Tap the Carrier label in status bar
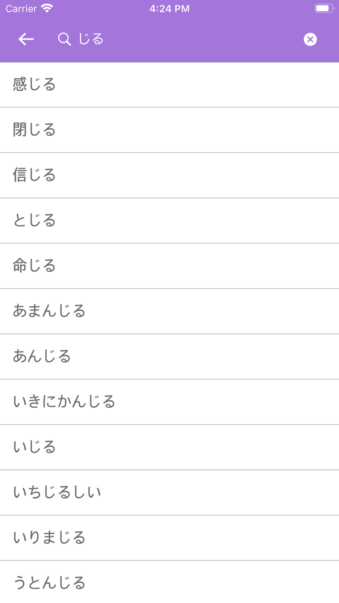This screenshot has height=603, width=339. [x=21, y=8]
